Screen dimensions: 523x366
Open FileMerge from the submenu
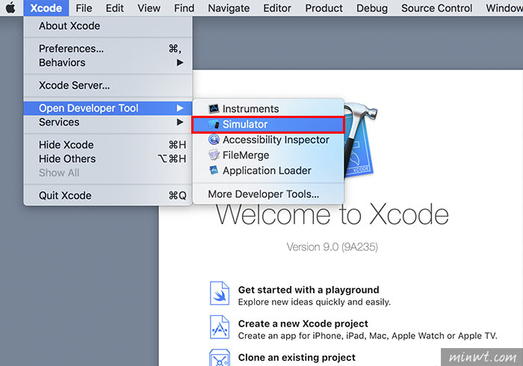click(x=268, y=155)
